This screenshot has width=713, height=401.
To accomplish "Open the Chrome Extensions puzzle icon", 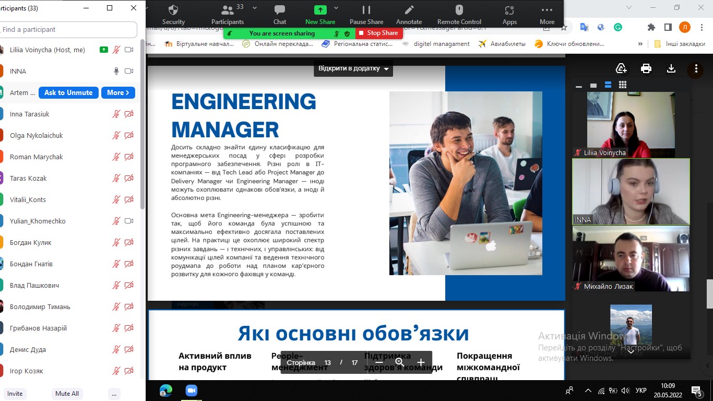I will pyautogui.click(x=651, y=27).
